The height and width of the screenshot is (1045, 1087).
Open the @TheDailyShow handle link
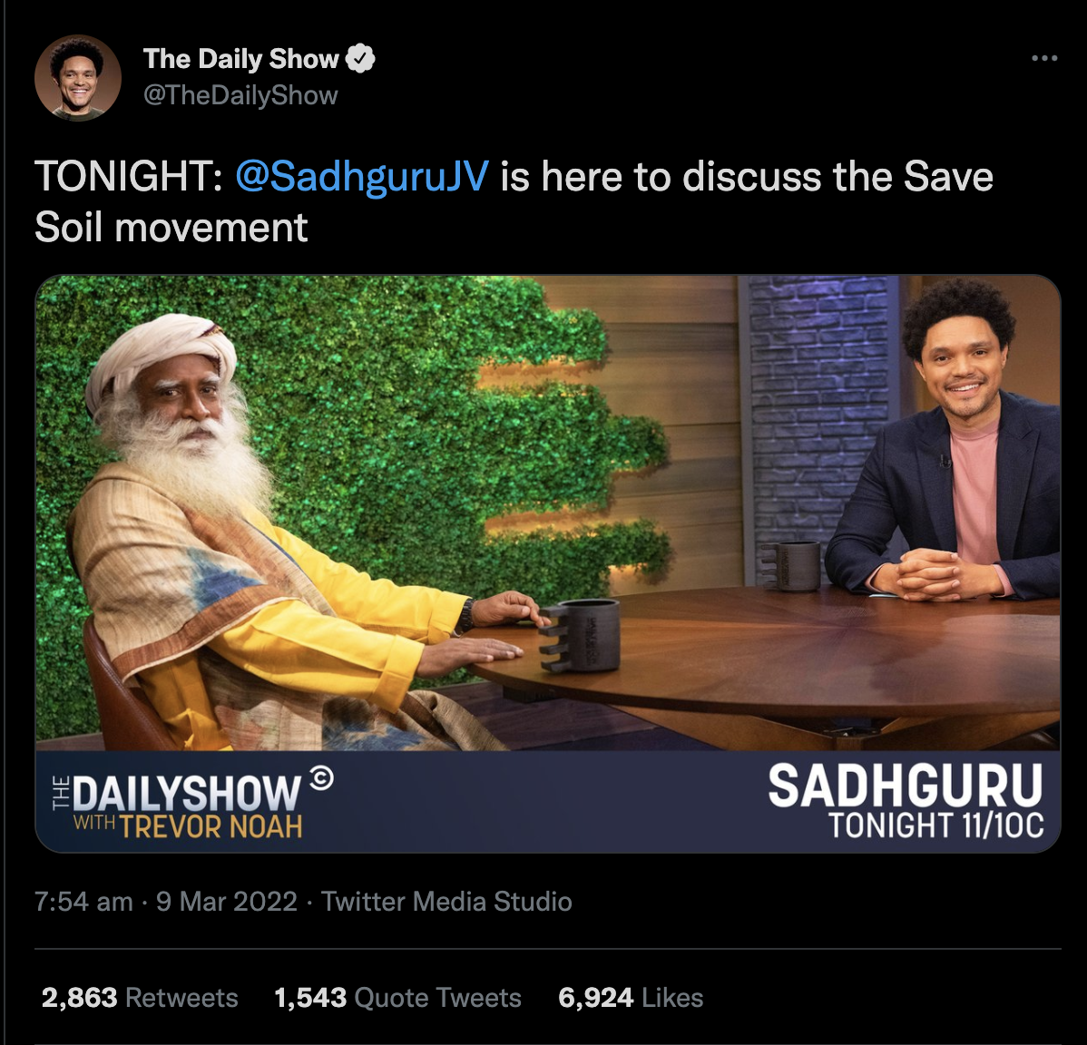point(240,95)
